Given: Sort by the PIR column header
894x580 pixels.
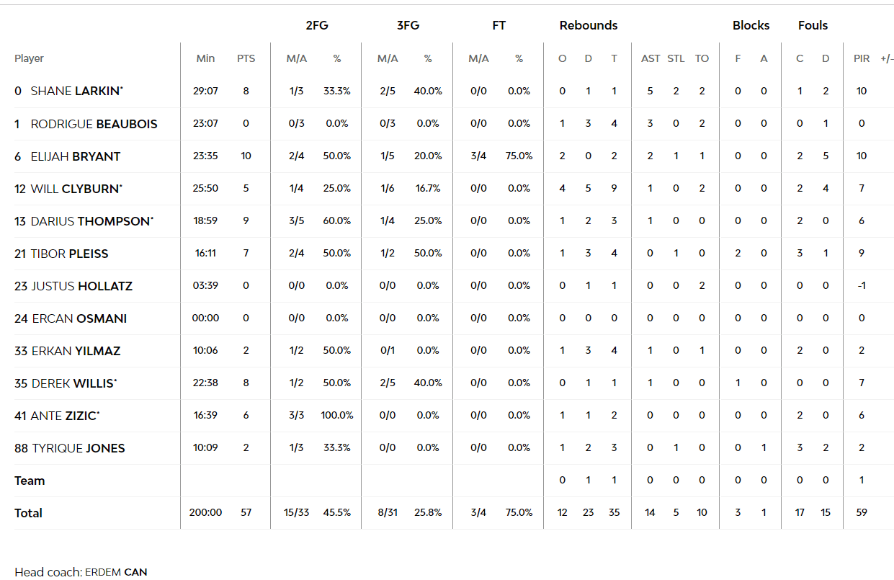Looking at the screenshot, I should (x=862, y=58).
